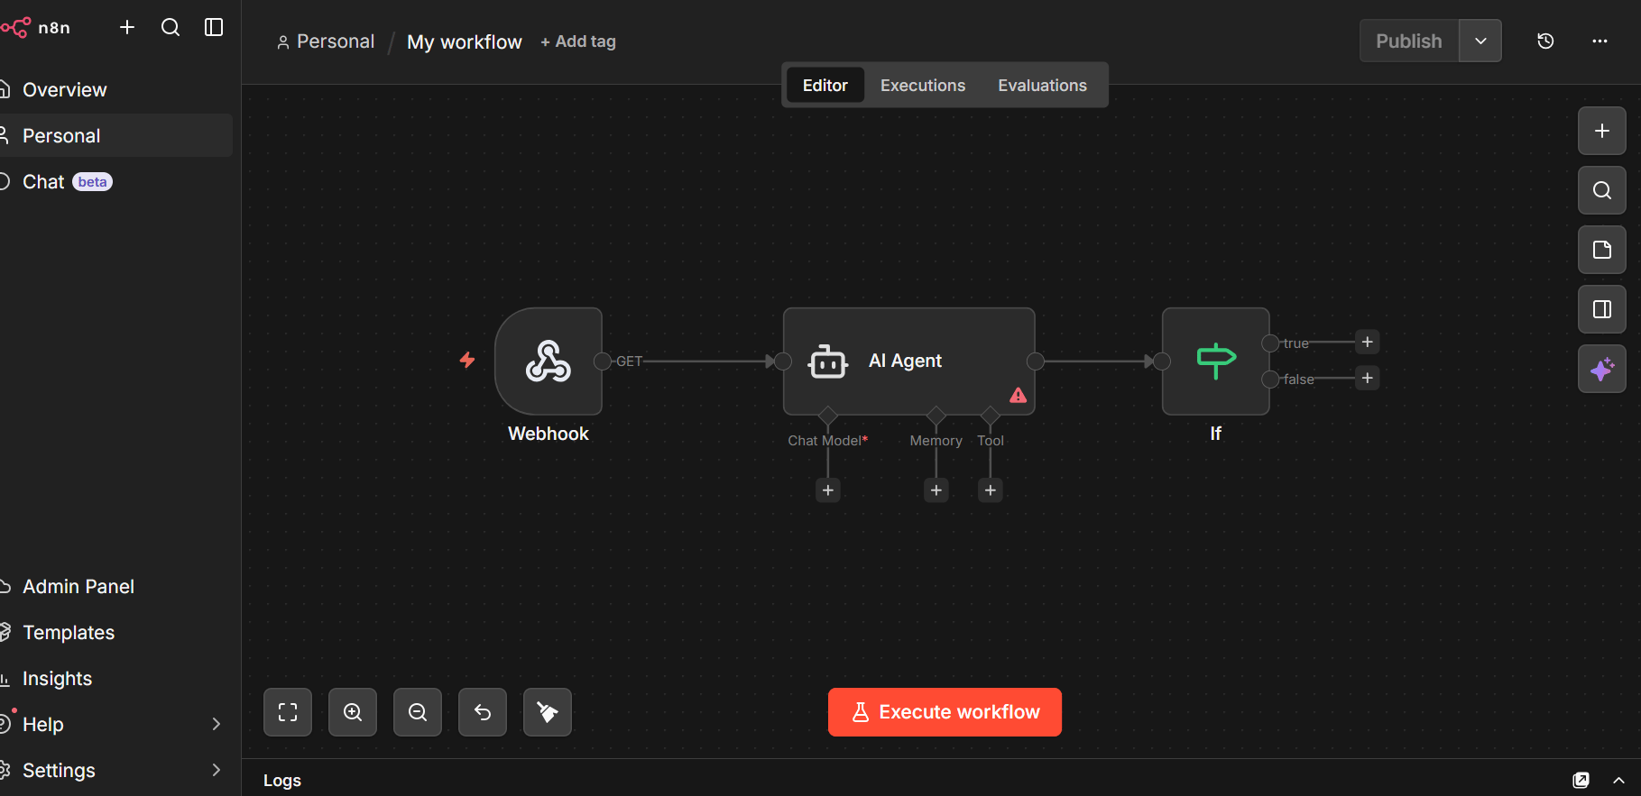This screenshot has width=1641, height=796.
Task: Execute the workflow
Action: 945,712
